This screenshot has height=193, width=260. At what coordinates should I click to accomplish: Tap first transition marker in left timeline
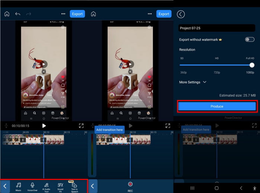[23, 140]
